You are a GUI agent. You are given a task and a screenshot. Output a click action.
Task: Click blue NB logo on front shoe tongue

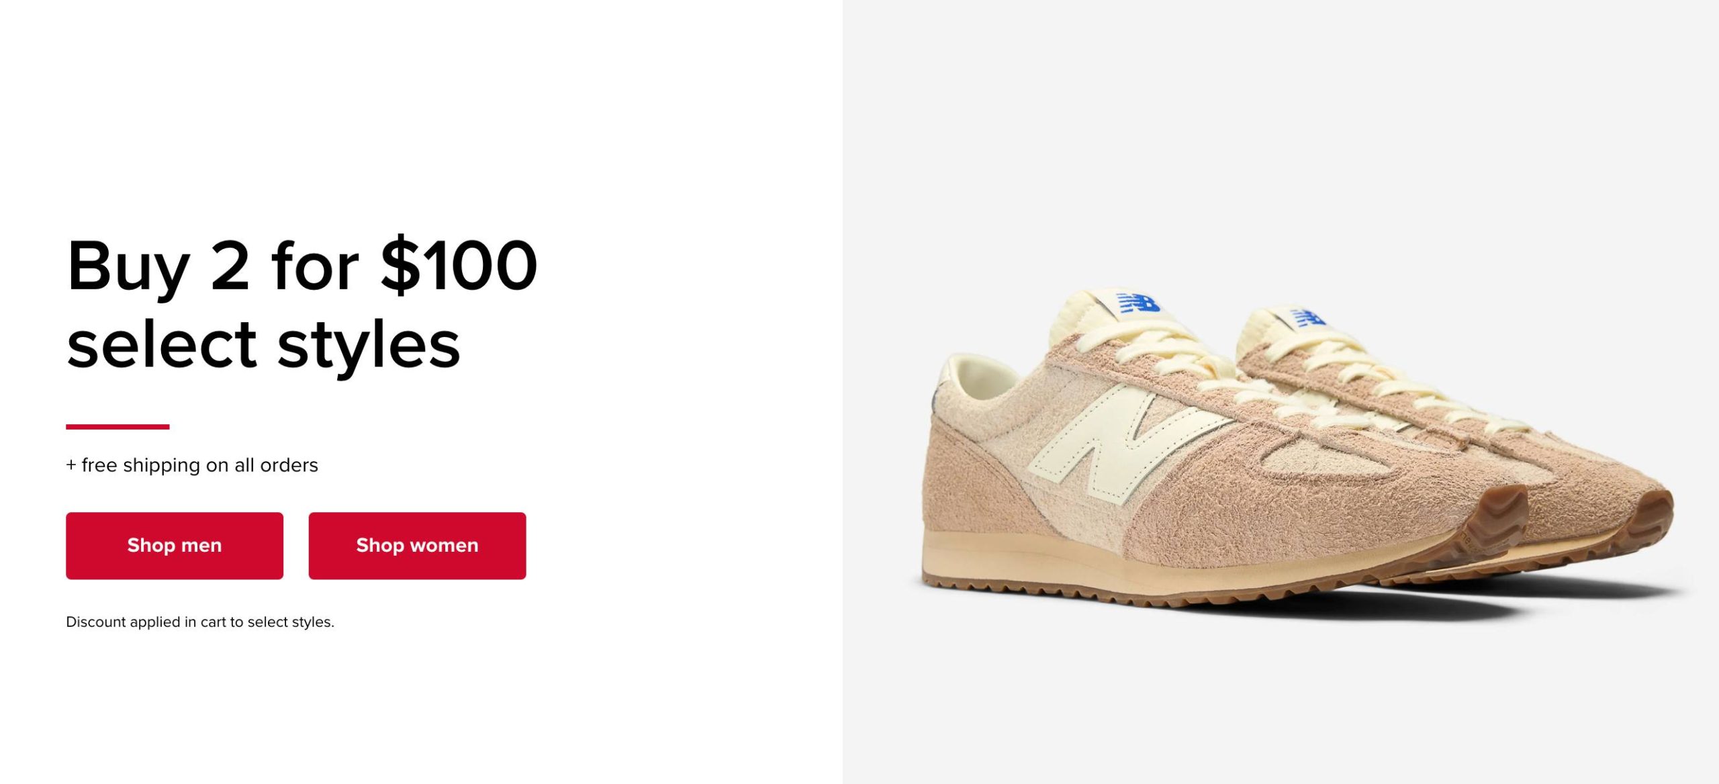pos(1137,303)
